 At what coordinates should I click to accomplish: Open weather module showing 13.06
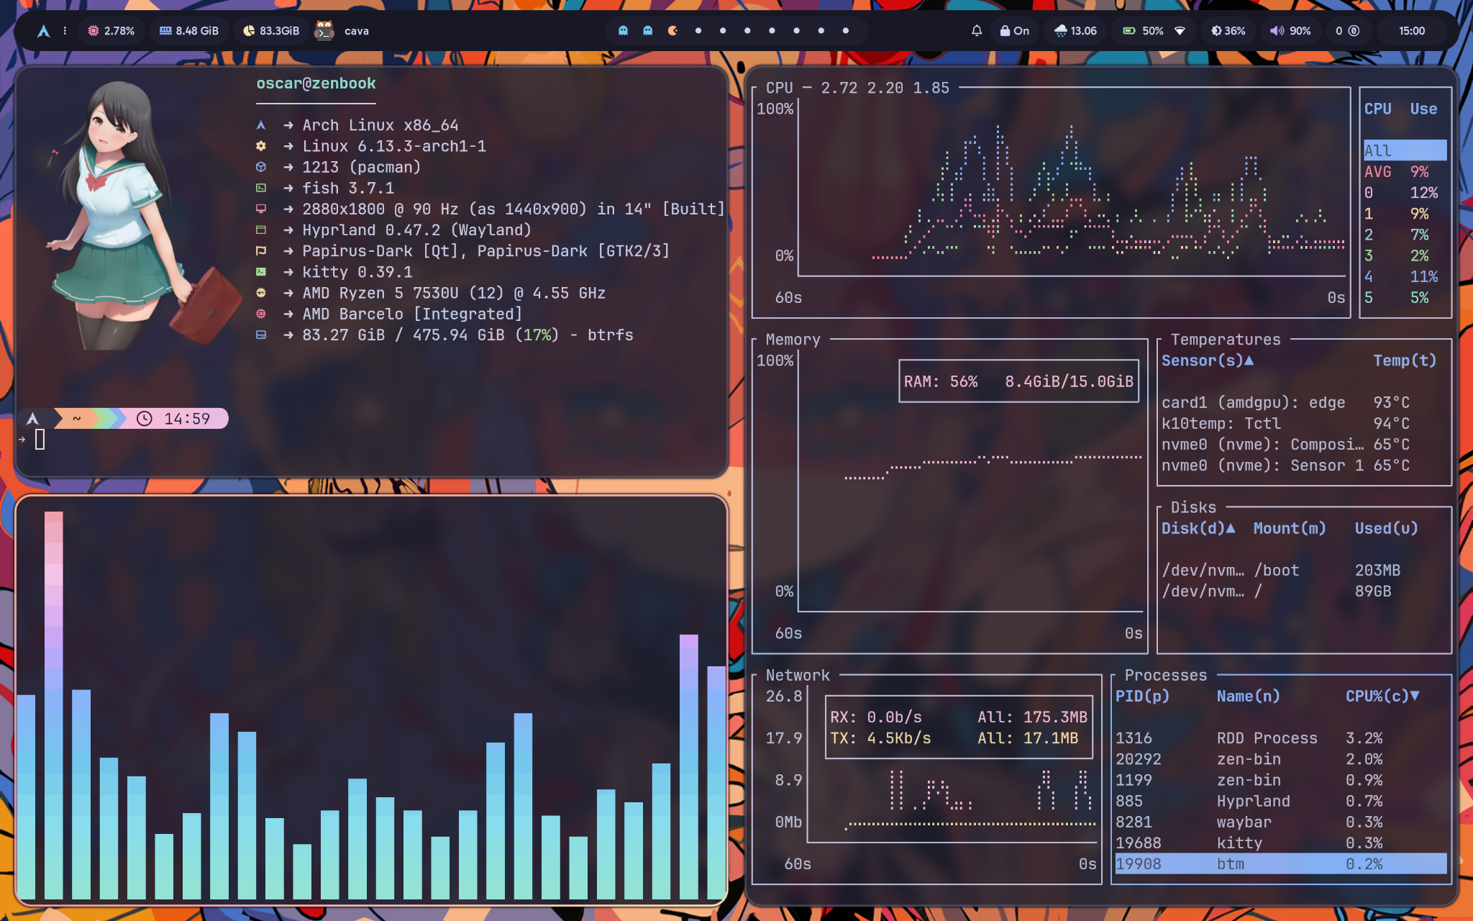(1075, 31)
